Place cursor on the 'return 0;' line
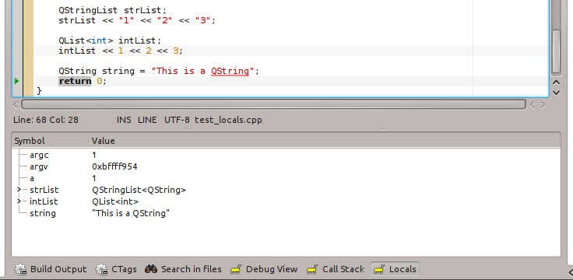Screen dimensions: 573x280 point(83,81)
